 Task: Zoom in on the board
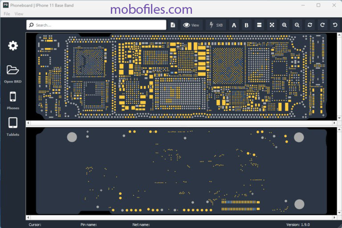click(285, 25)
